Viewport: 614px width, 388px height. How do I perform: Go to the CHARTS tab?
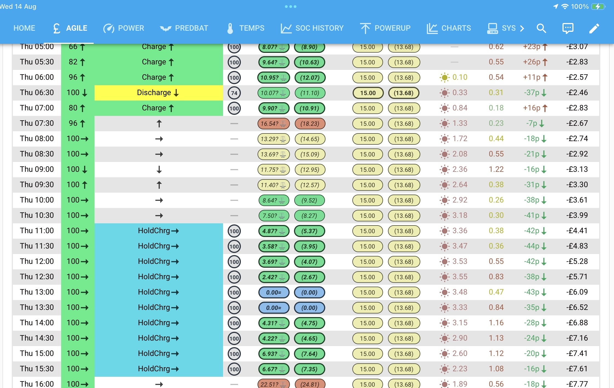pos(449,28)
